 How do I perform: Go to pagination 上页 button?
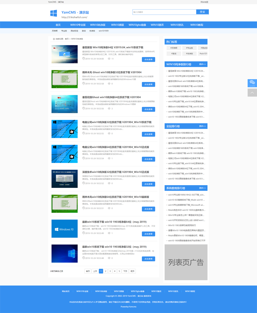95,271
